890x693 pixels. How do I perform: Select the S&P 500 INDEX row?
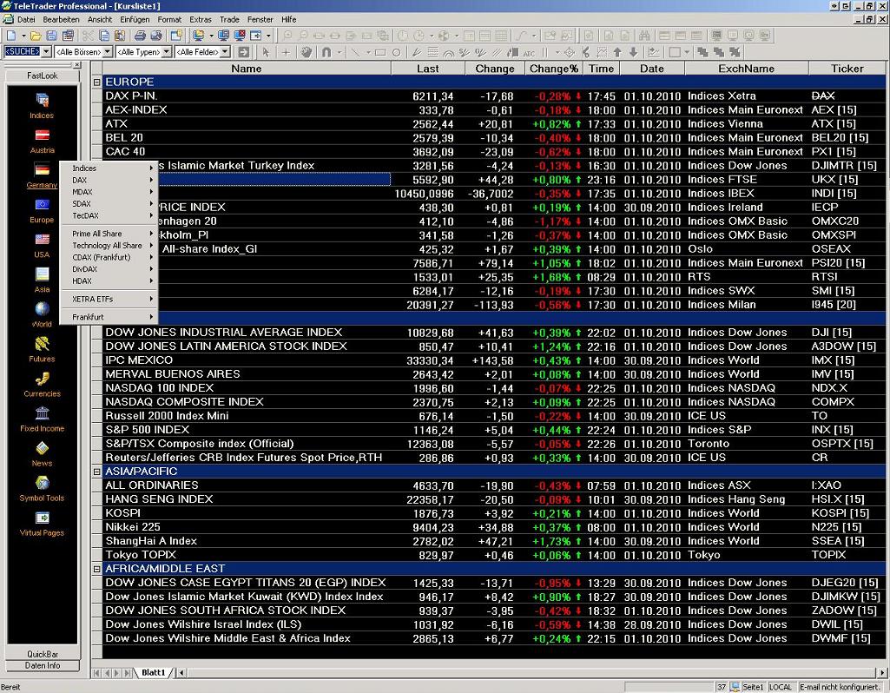(x=494, y=430)
